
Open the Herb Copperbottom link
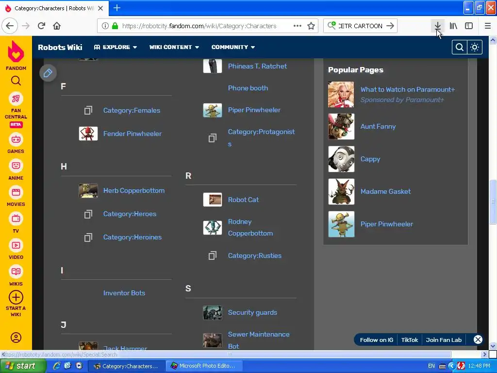(134, 190)
